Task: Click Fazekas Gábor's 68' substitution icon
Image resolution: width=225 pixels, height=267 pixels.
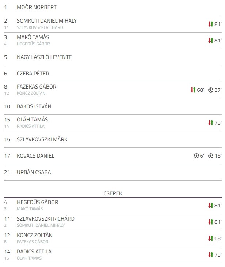Action: pos(193,90)
